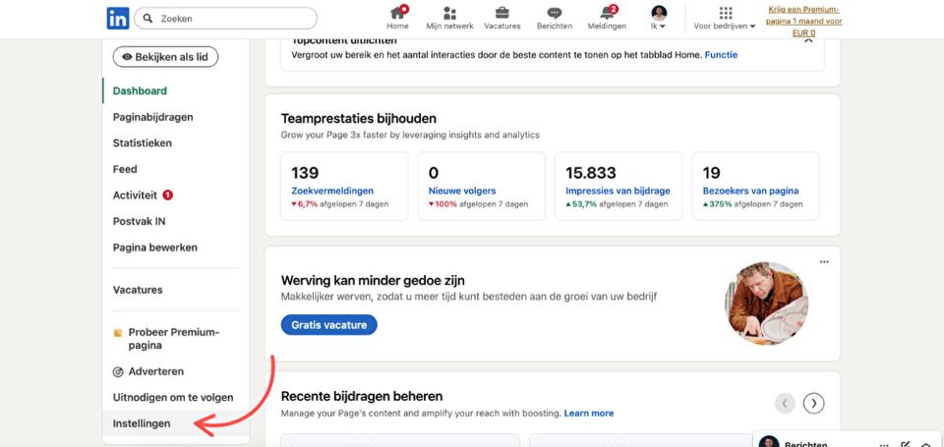Click Bekijken als lid button
Screen dimensions: 944x447
point(165,57)
